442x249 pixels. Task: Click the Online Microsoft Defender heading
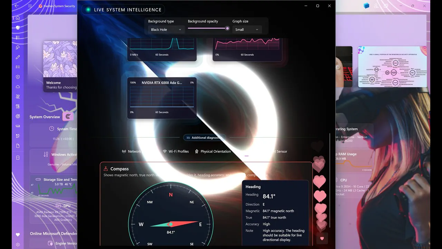point(54,233)
